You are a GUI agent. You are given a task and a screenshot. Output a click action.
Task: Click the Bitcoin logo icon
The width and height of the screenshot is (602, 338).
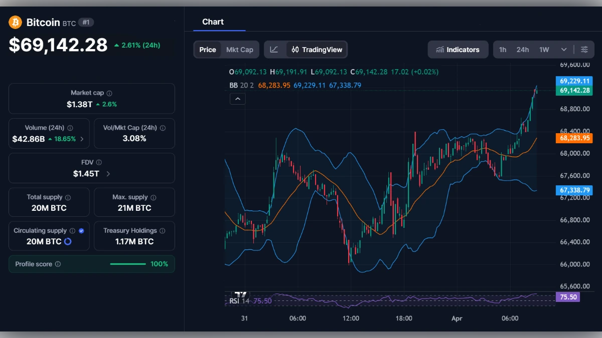click(14, 22)
